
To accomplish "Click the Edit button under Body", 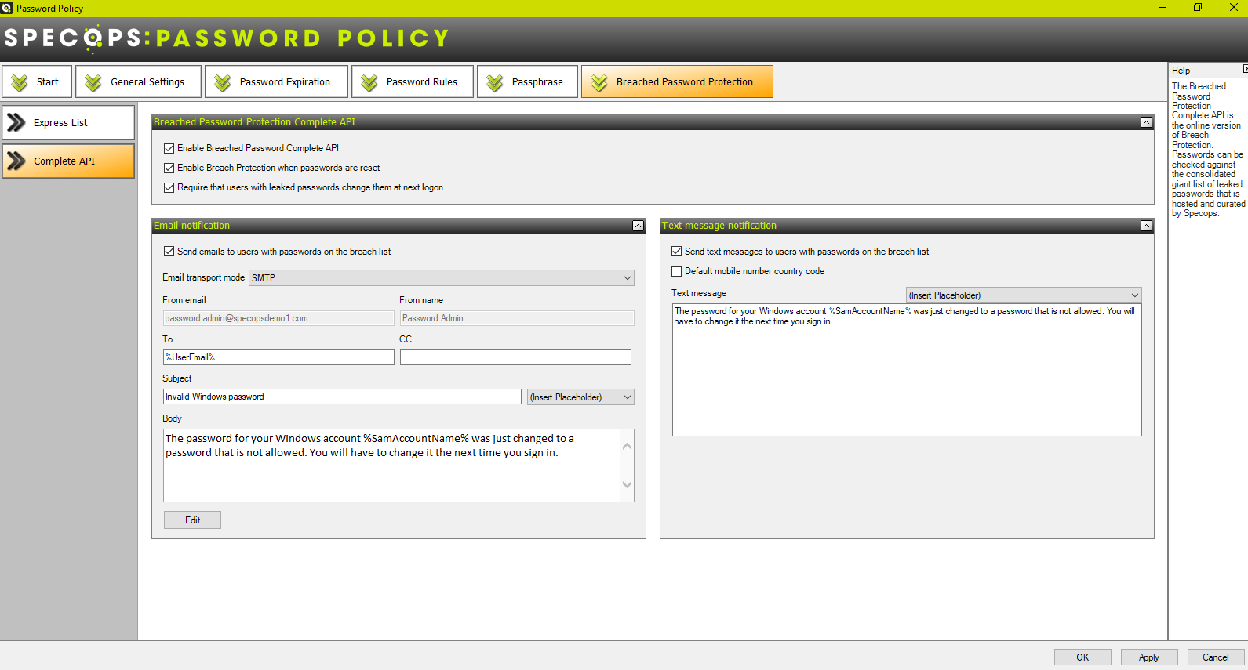I will coord(192,520).
